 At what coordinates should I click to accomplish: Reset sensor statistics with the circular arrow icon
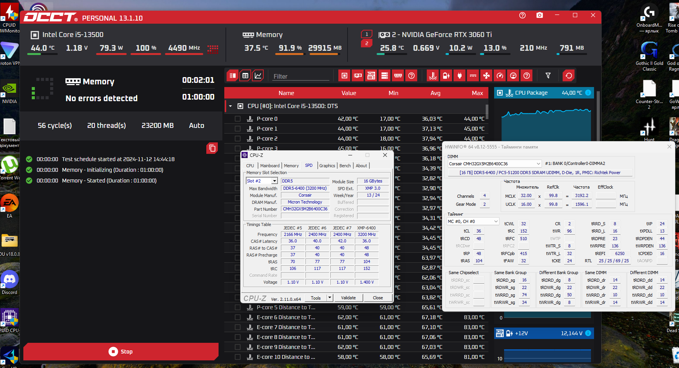[569, 76]
